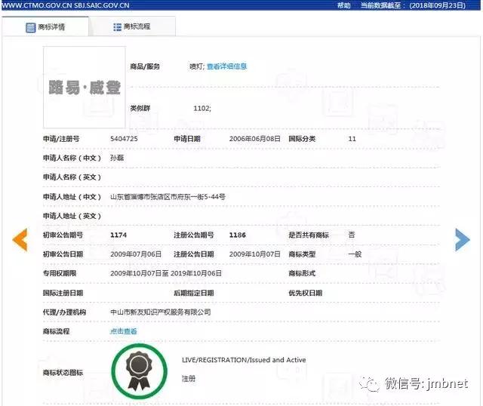Click the 专用权期限 label
The height and width of the screenshot is (406, 483).
[60, 273]
